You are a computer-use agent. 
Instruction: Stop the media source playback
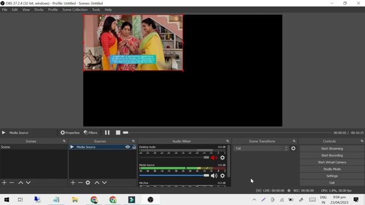coord(118,133)
